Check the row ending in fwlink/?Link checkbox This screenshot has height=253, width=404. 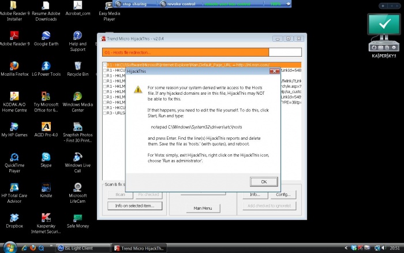click(x=105, y=81)
